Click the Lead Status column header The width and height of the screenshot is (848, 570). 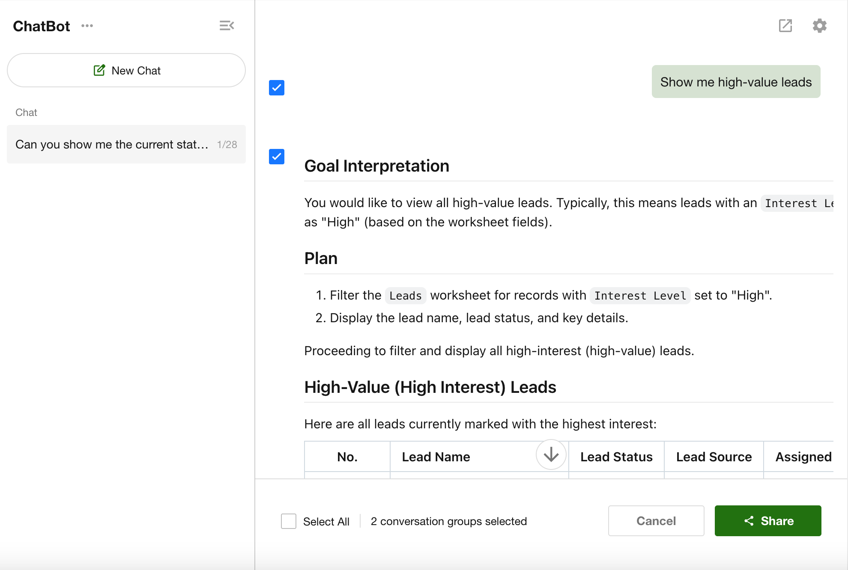pos(616,457)
